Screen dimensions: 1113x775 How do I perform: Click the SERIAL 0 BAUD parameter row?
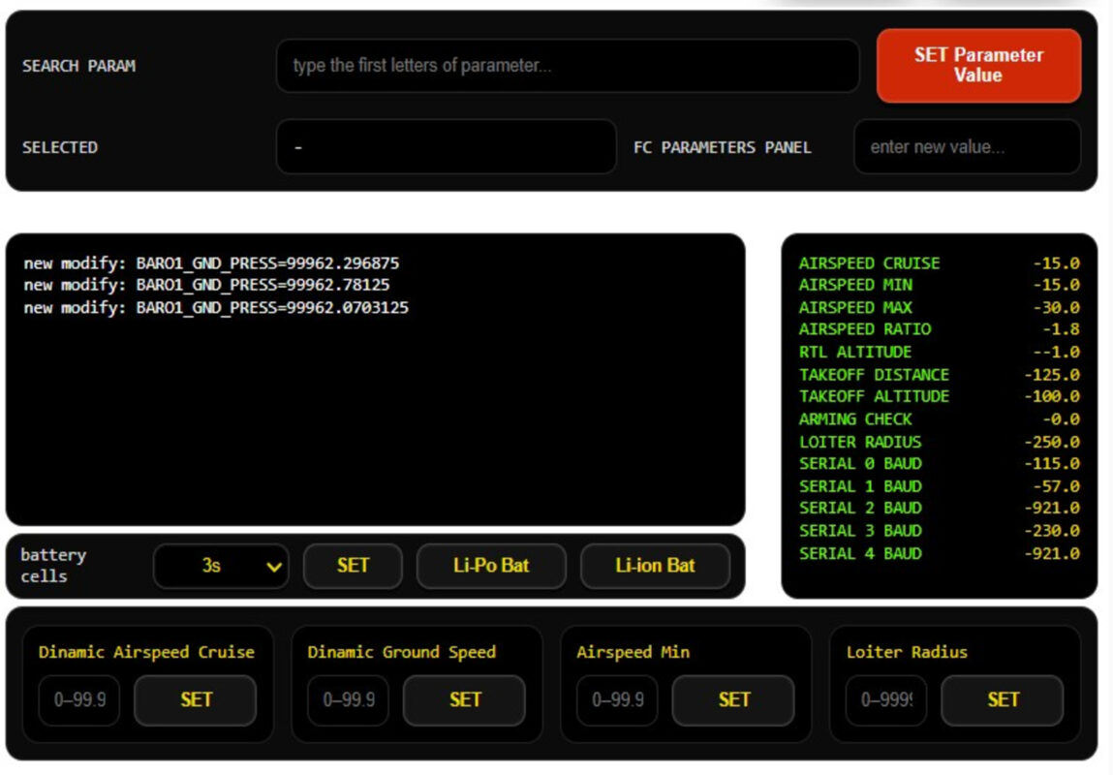pyautogui.click(x=860, y=463)
